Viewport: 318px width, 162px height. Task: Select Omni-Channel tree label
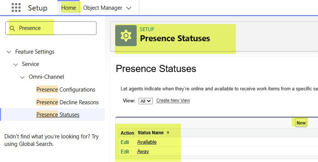46,77
